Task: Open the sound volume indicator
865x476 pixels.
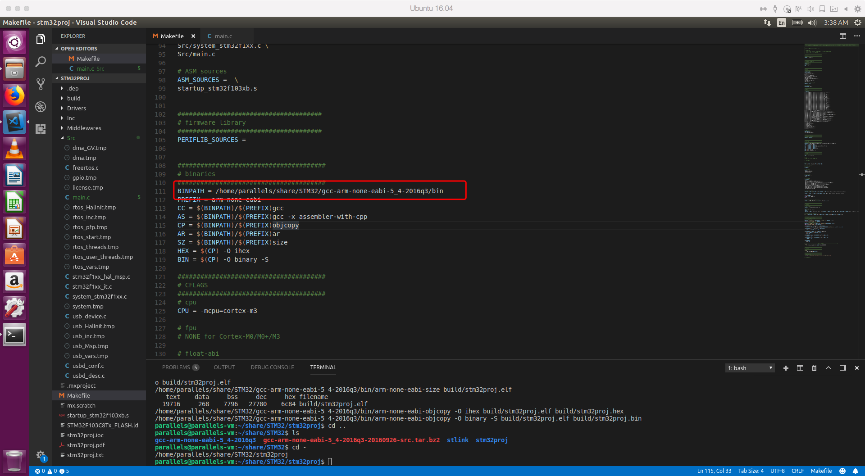Action: pyautogui.click(x=812, y=23)
